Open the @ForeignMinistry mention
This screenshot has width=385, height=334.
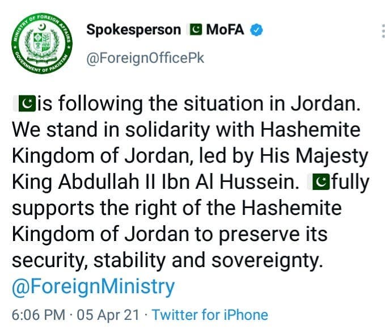(94, 286)
